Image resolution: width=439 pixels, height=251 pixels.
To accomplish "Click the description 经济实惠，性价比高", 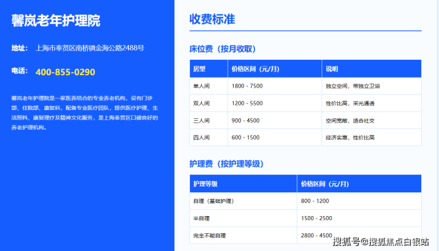I will point(350,137).
